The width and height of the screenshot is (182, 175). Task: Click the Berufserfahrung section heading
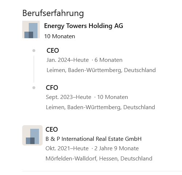click(53, 13)
